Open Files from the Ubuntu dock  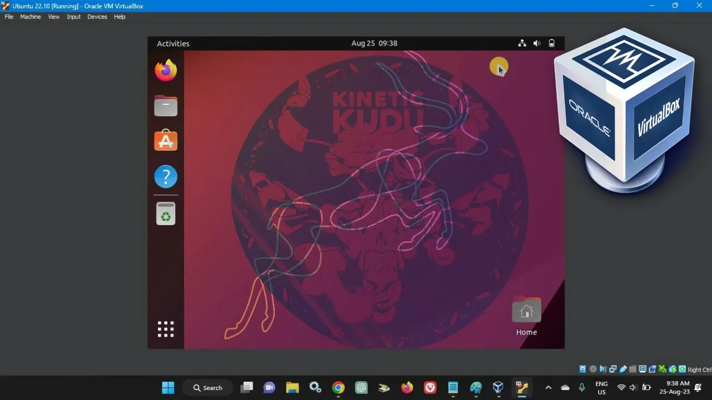(166, 106)
